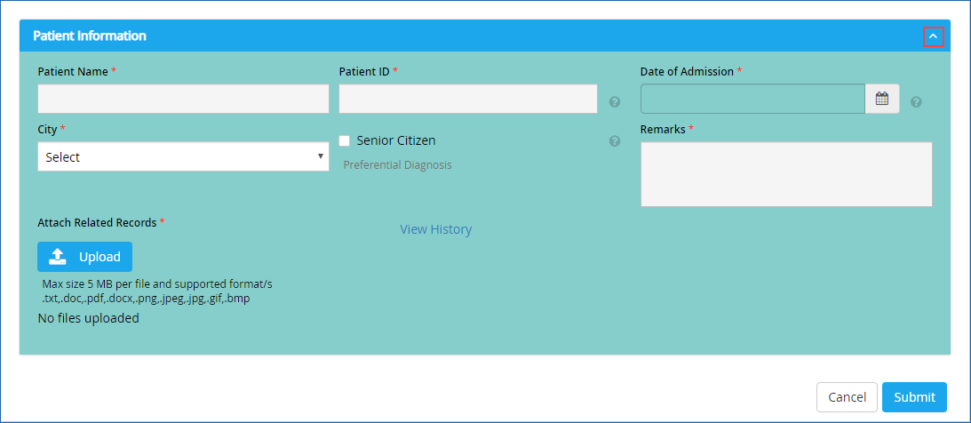Collapse the Patient Information panel with the chevron
The image size is (971, 423).
933,36
